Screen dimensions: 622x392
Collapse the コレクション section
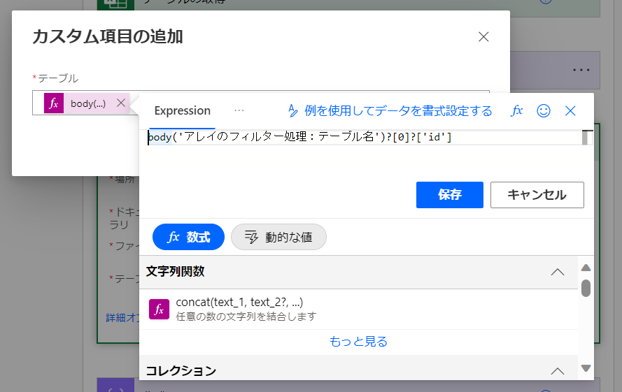(x=558, y=371)
